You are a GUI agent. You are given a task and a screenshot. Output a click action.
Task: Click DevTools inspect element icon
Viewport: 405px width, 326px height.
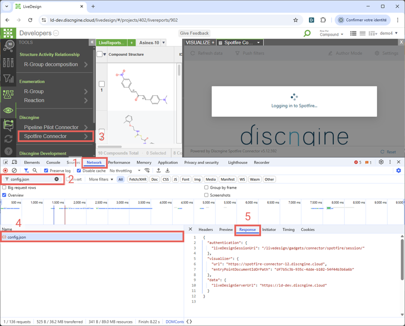tap(5, 162)
